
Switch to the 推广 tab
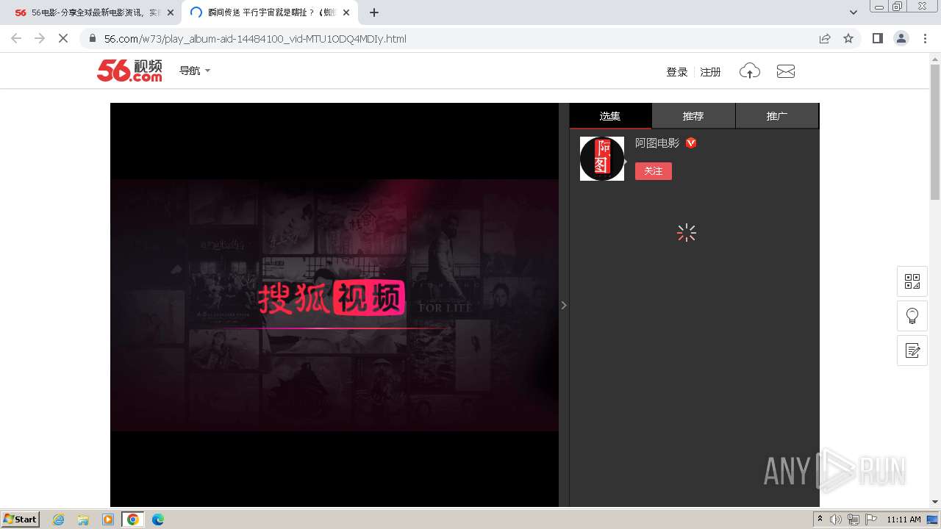777,116
